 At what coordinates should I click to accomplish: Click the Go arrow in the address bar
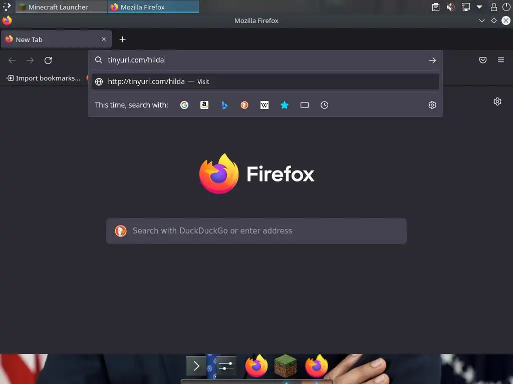tap(432, 60)
